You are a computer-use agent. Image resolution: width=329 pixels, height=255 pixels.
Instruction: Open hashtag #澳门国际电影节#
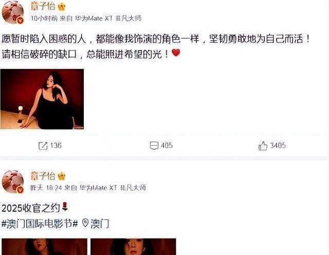(x=40, y=223)
